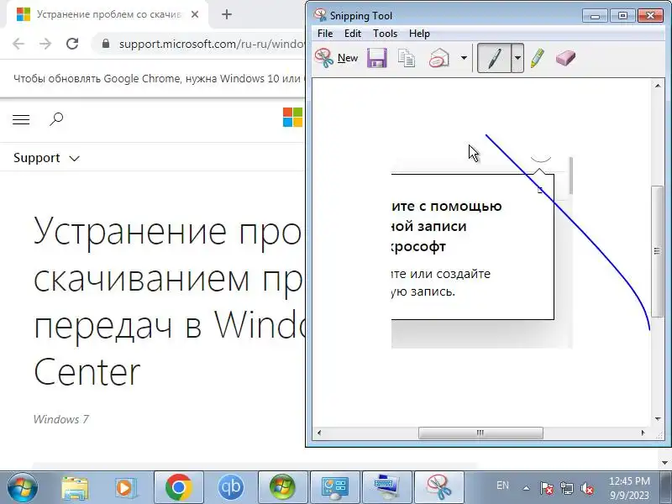Viewport: 672px width, 504px height.
Task: Send the snip by email
Action: [x=438, y=58]
